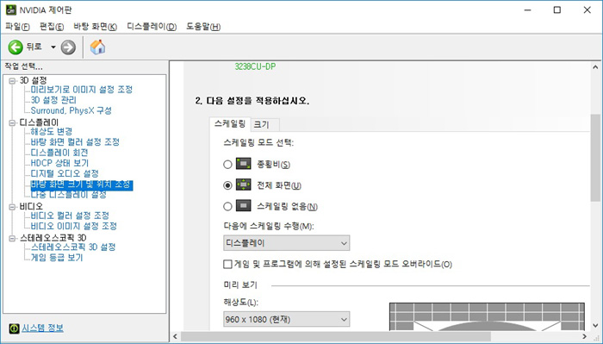
Task: Open 디스플레이 회전
Action: pyautogui.click(x=59, y=153)
